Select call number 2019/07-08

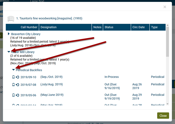(x=28, y=85)
